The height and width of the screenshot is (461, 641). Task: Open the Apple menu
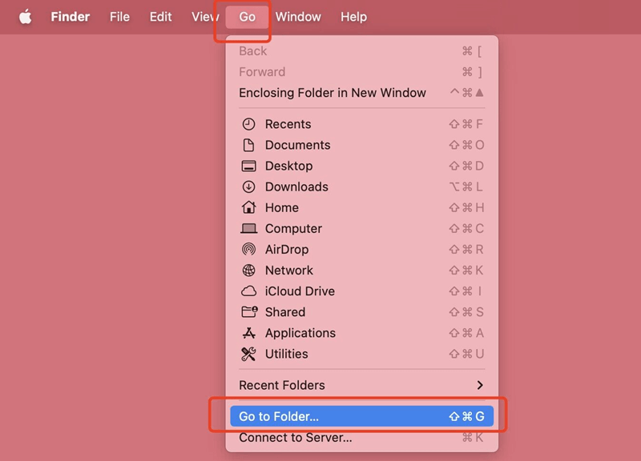click(x=25, y=16)
